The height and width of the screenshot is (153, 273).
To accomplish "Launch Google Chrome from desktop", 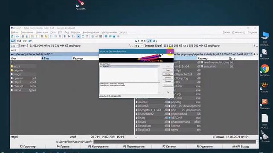I will pos(264,70).
